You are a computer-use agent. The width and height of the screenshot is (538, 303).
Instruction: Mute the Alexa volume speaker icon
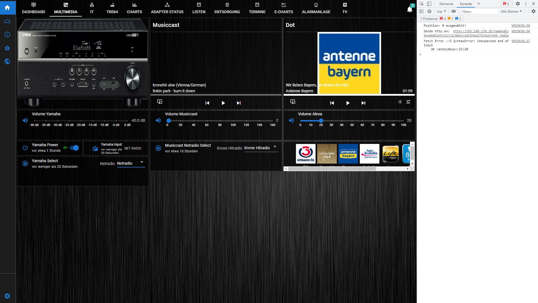pos(291,120)
